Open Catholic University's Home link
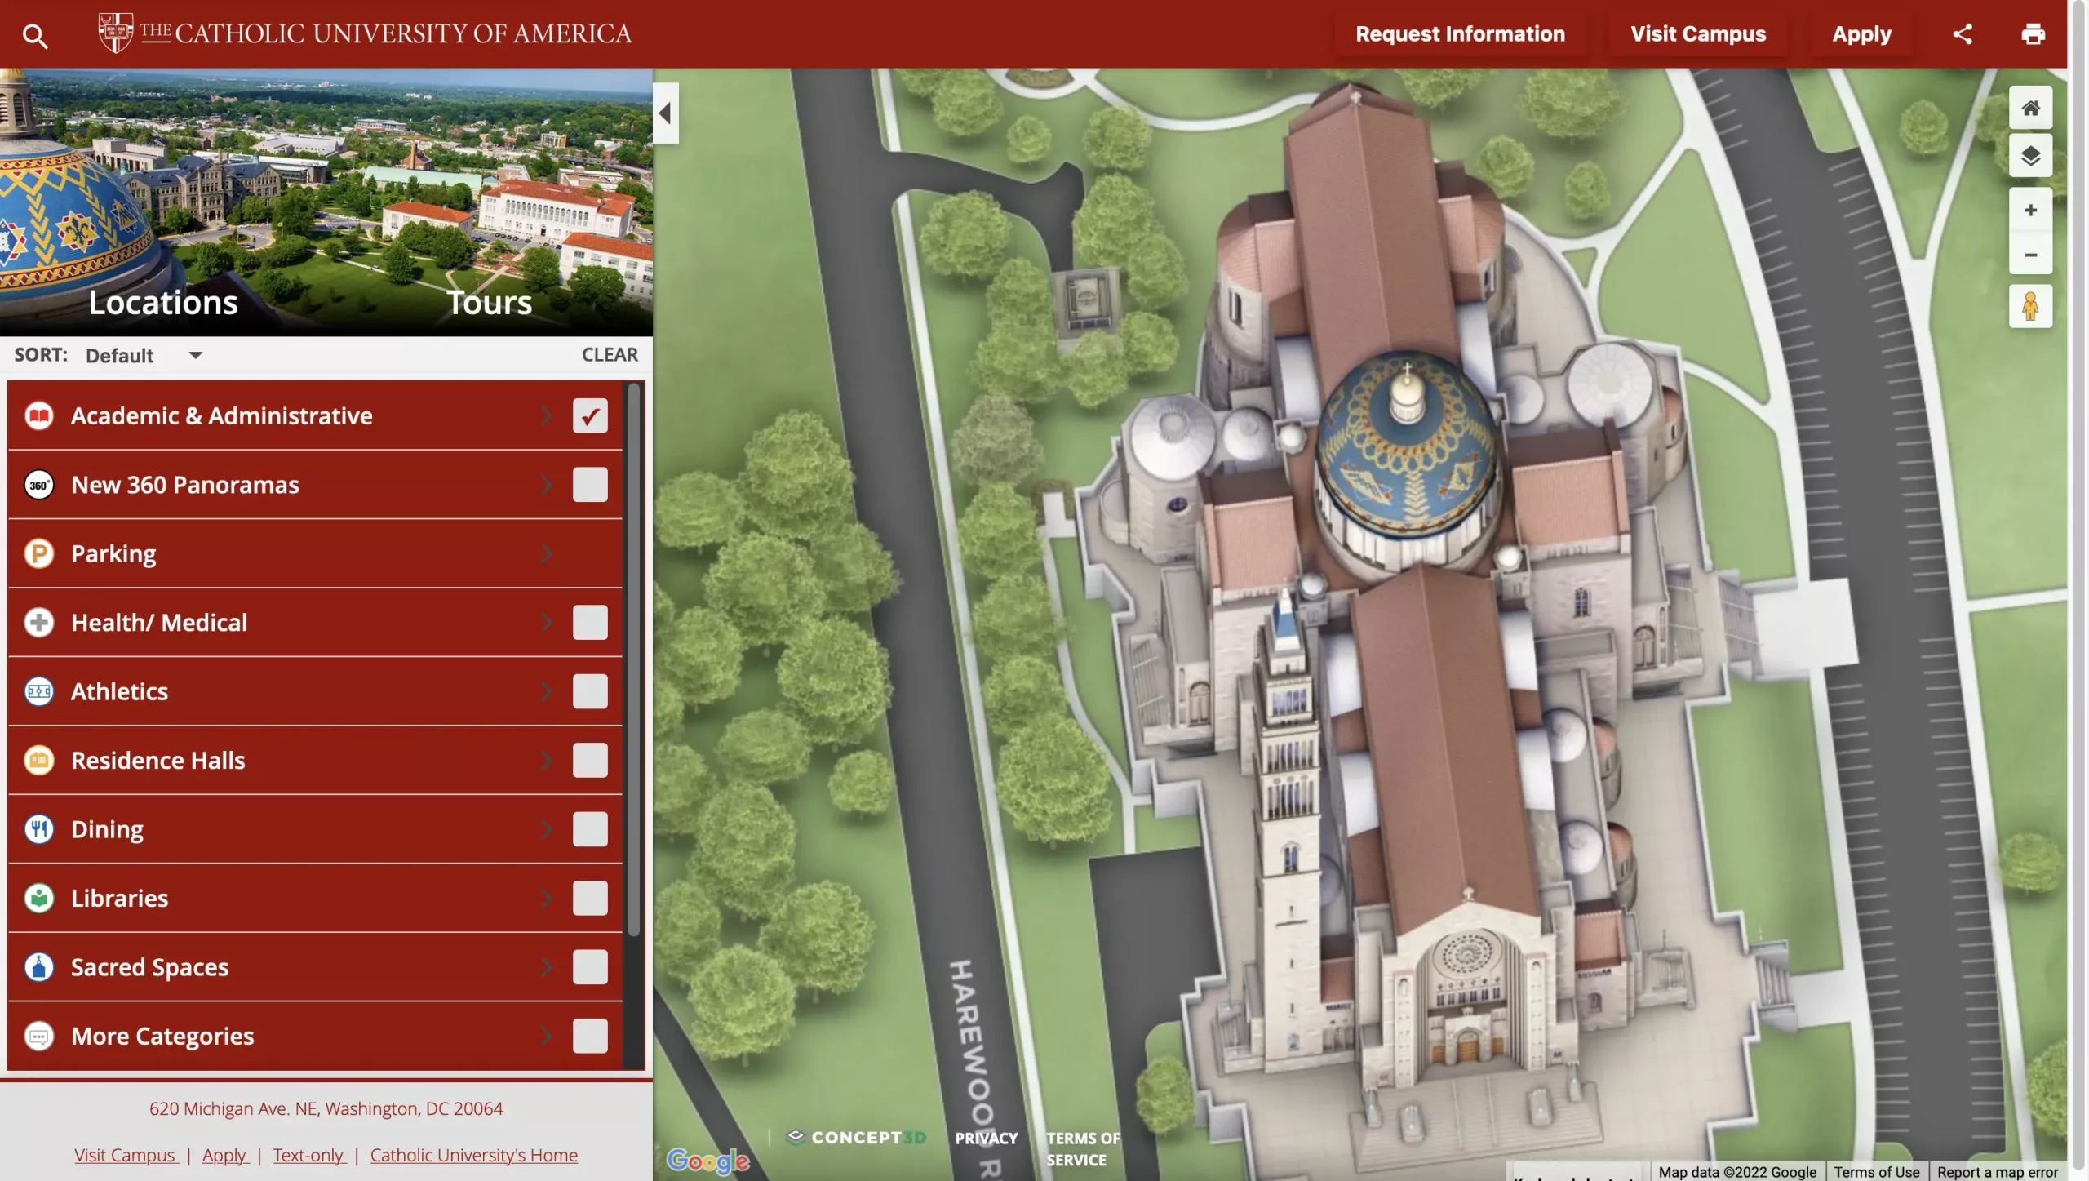 [474, 1155]
